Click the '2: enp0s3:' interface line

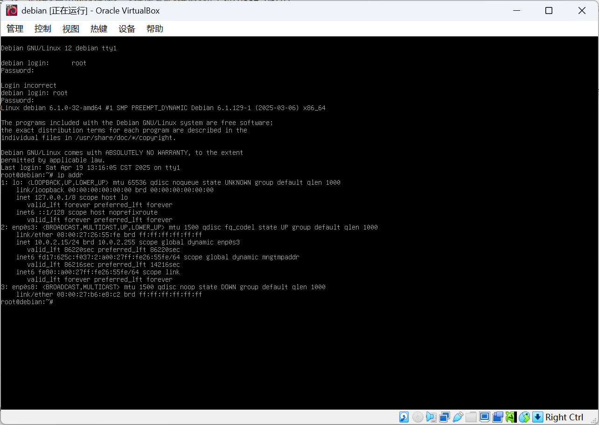(189, 227)
